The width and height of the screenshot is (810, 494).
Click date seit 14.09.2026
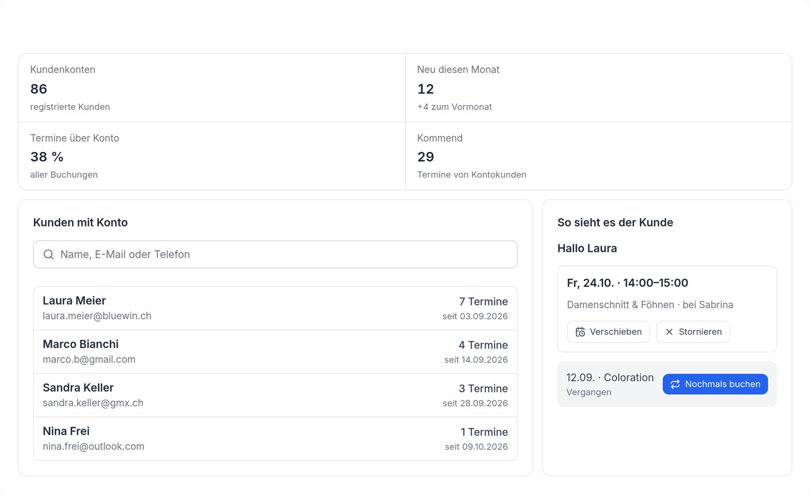click(476, 360)
